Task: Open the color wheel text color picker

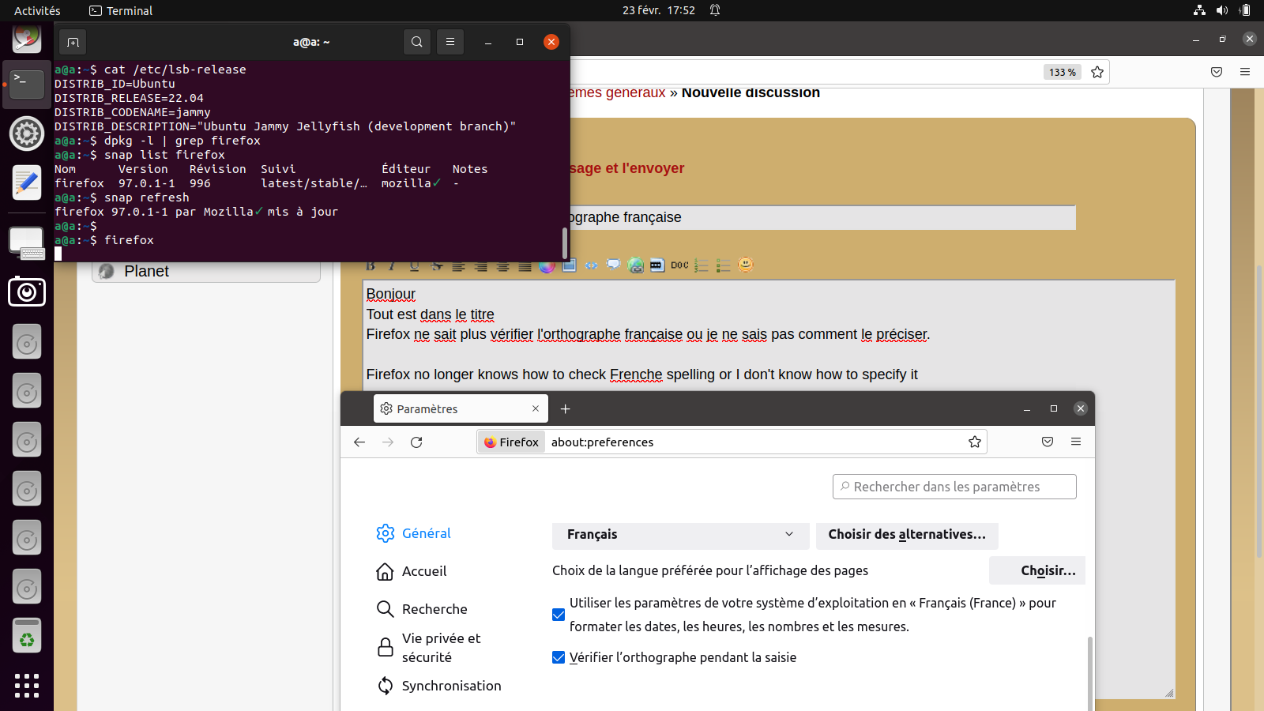Action: [547, 265]
